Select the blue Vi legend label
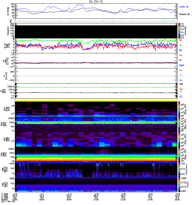Image resolution: width=192 pixels, height=205 pixels. tap(181, 80)
